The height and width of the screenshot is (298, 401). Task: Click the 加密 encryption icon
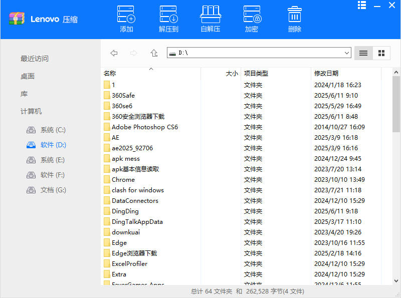[x=252, y=18]
